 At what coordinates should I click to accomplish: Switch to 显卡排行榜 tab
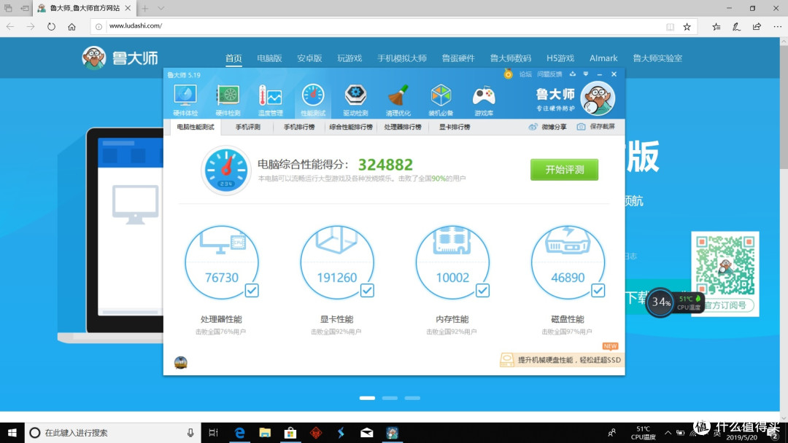coord(455,127)
